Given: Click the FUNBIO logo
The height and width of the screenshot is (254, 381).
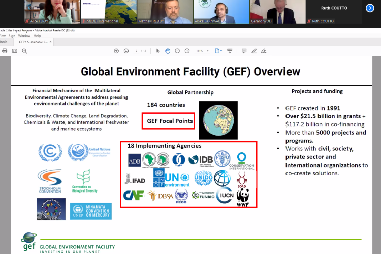Looking at the screenshot, I should click(203, 195).
